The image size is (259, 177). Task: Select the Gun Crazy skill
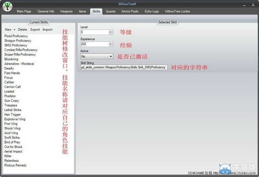click(12, 100)
